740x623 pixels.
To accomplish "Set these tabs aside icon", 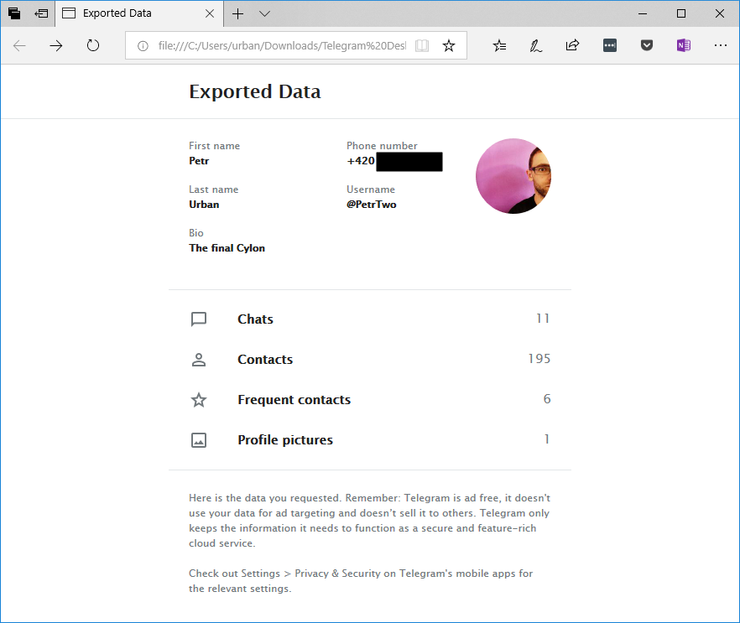I will pos(42,13).
